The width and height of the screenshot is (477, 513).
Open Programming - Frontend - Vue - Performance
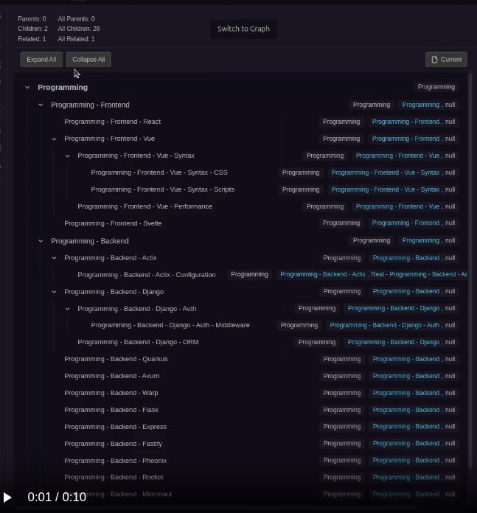[145, 206]
